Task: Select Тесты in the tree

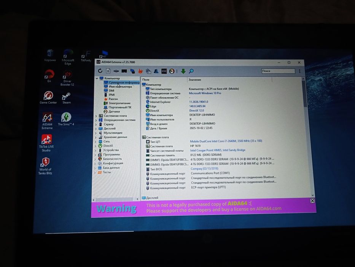Action: pos(104,172)
